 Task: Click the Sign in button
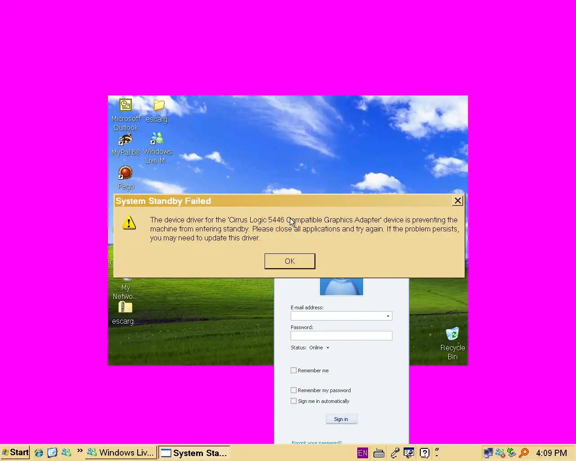pos(341,419)
